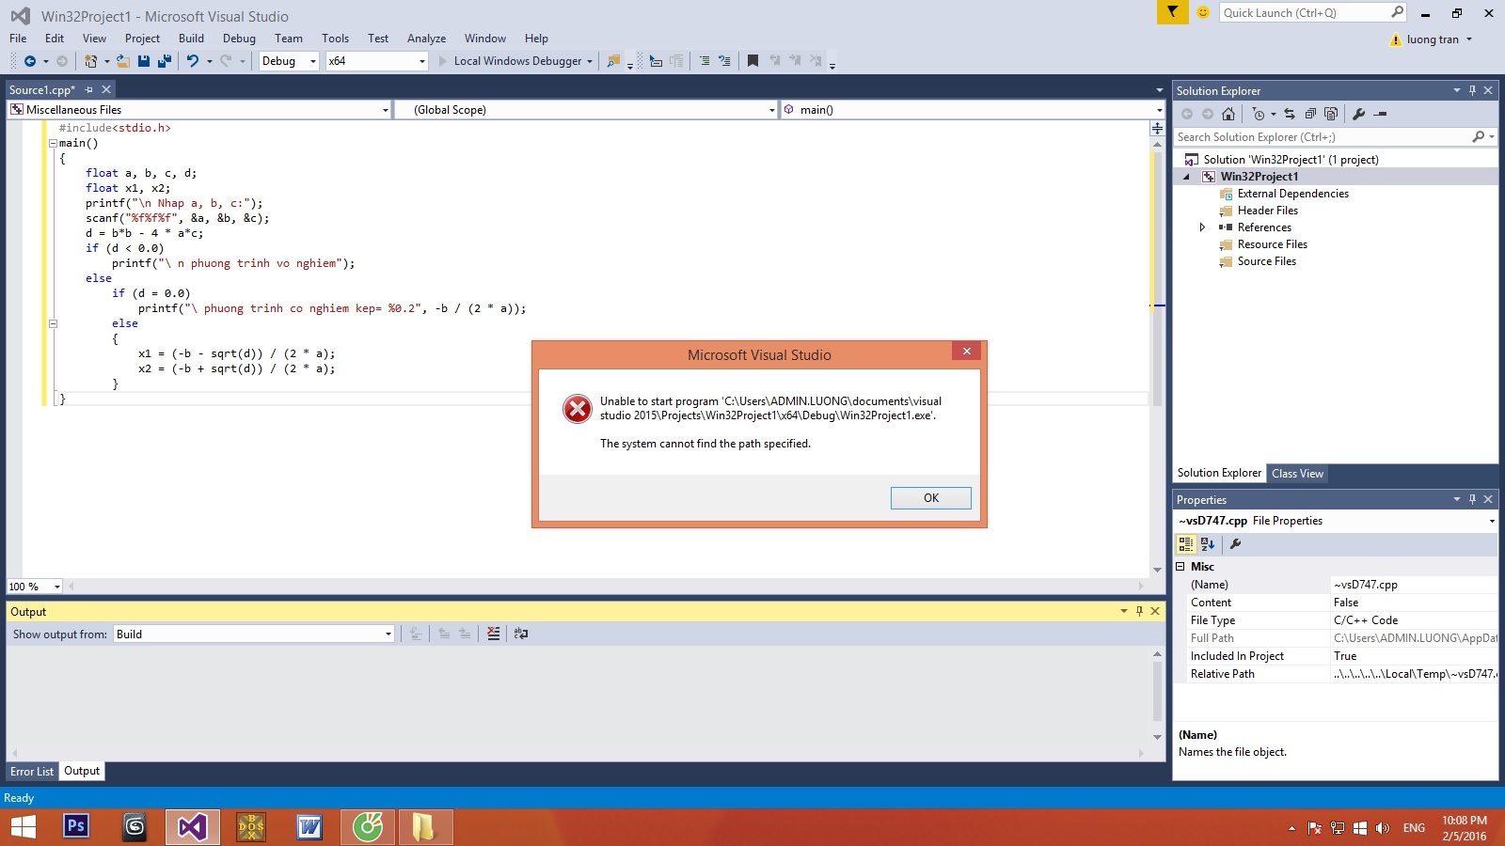Click the Undo arrow in toolbar
This screenshot has height=846, width=1505.
click(x=192, y=61)
